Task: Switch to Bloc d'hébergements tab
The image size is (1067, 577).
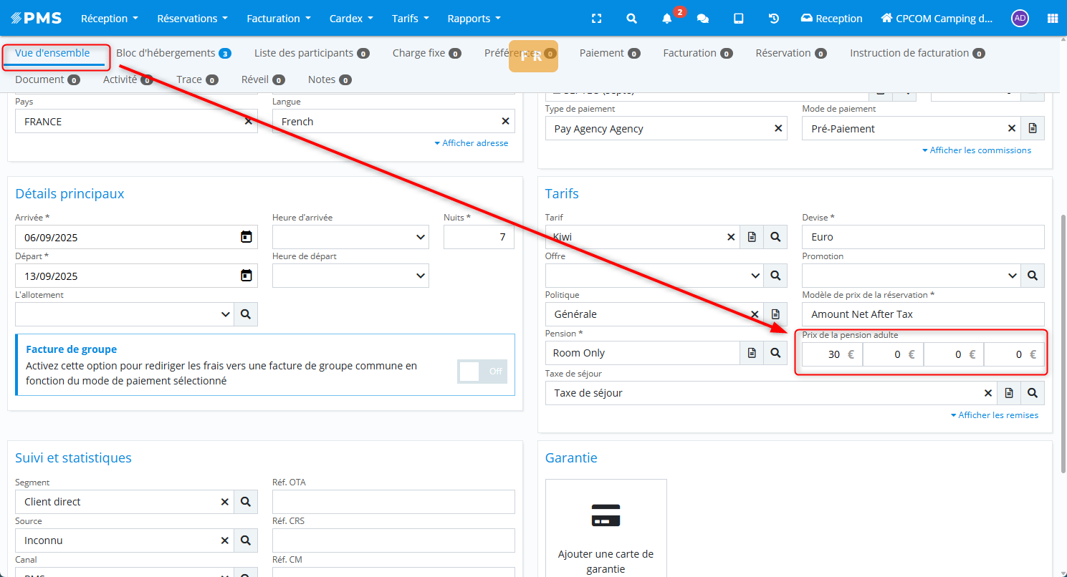Action: pyautogui.click(x=173, y=53)
